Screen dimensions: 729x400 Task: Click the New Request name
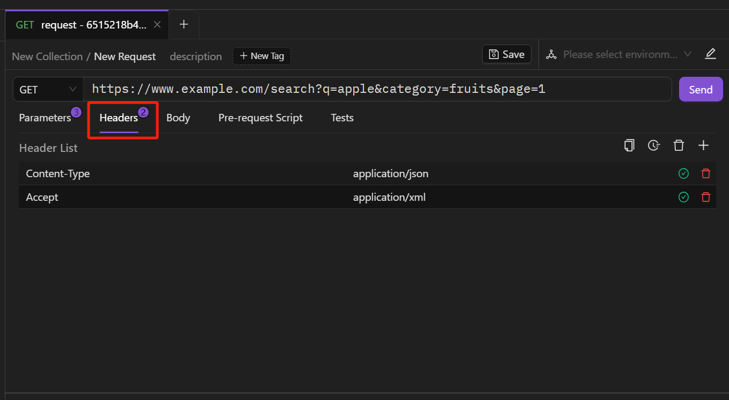125,56
